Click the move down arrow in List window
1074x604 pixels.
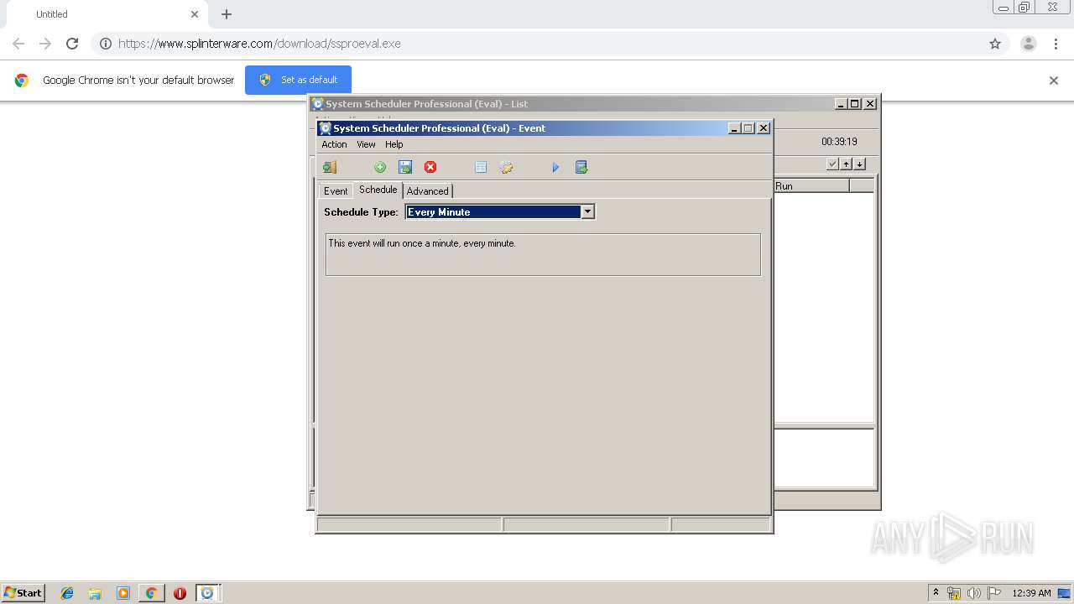859,164
